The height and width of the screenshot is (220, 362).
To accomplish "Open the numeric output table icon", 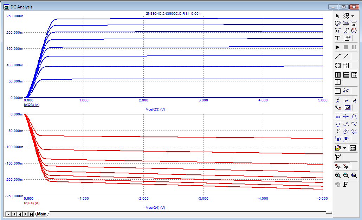I will point(353,148).
